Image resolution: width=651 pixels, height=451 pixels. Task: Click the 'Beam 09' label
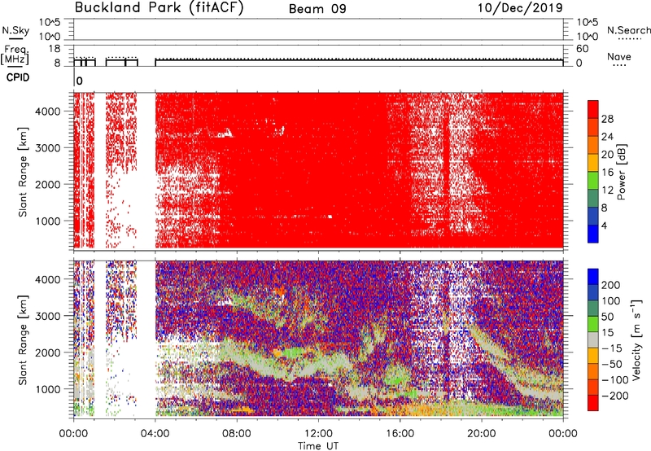pos(317,9)
